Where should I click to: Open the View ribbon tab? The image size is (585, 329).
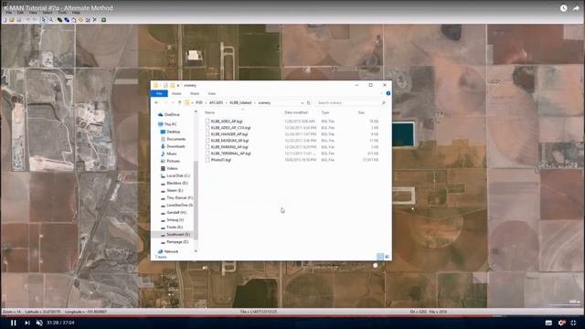tap(211, 93)
